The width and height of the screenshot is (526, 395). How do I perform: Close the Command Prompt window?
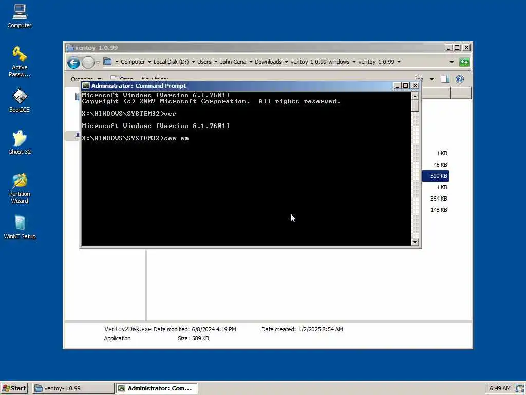point(415,86)
